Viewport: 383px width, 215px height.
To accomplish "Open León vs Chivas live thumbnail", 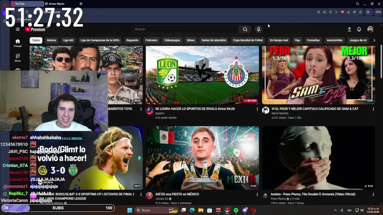I will tap(202, 75).
